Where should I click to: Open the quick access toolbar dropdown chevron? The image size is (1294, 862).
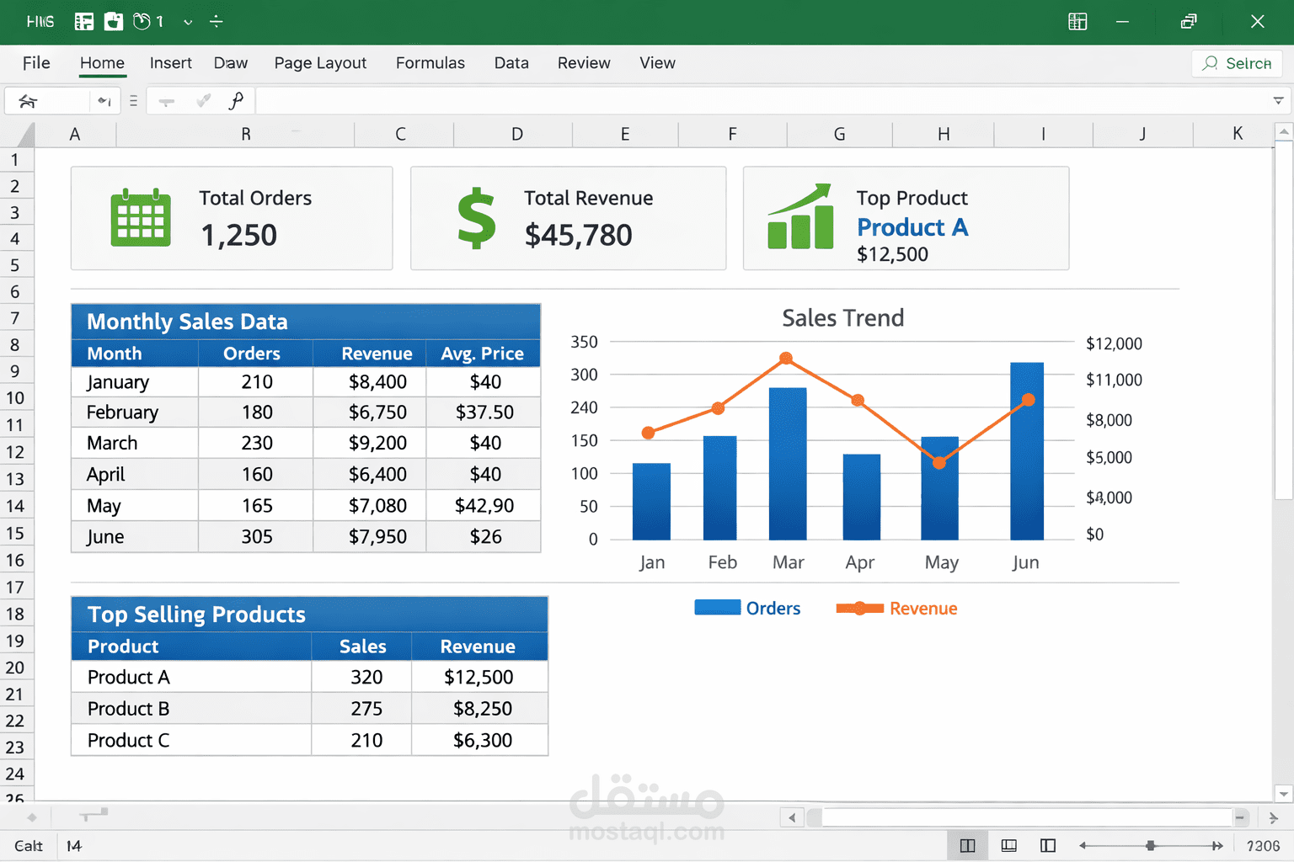click(x=188, y=23)
